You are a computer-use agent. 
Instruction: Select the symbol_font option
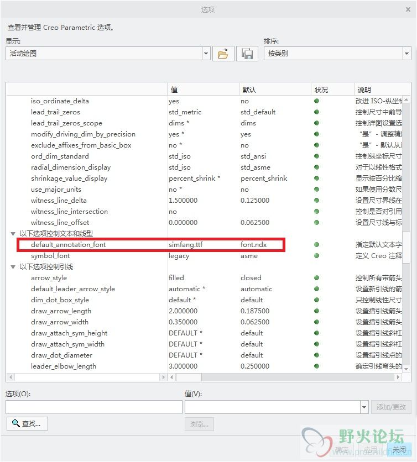click(x=50, y=256)
